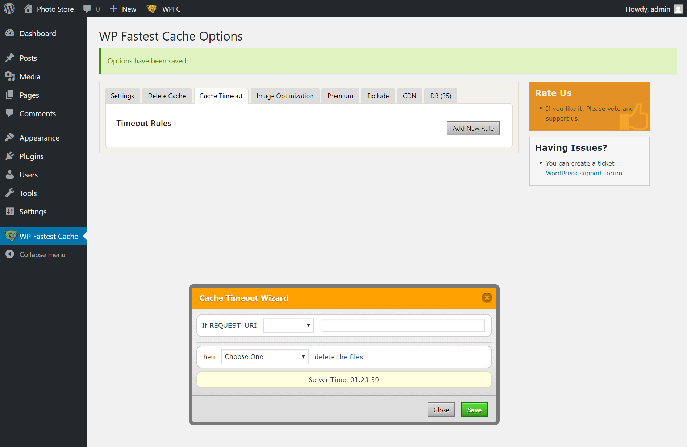Open the Premium tab
687x447 pixels.
point(340,96)
